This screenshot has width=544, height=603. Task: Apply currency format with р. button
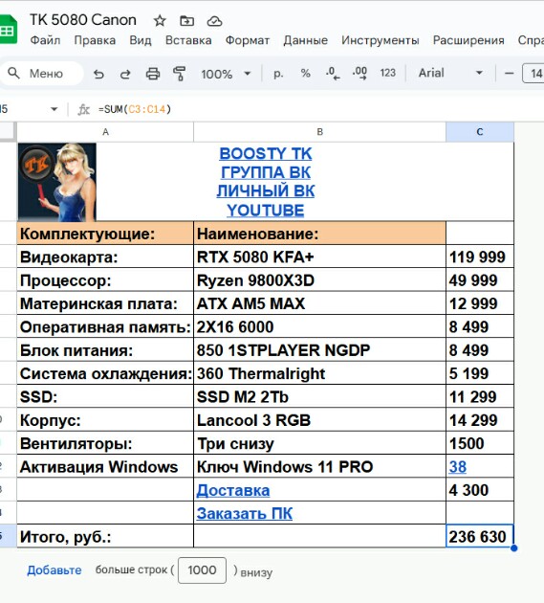[278, 73]
